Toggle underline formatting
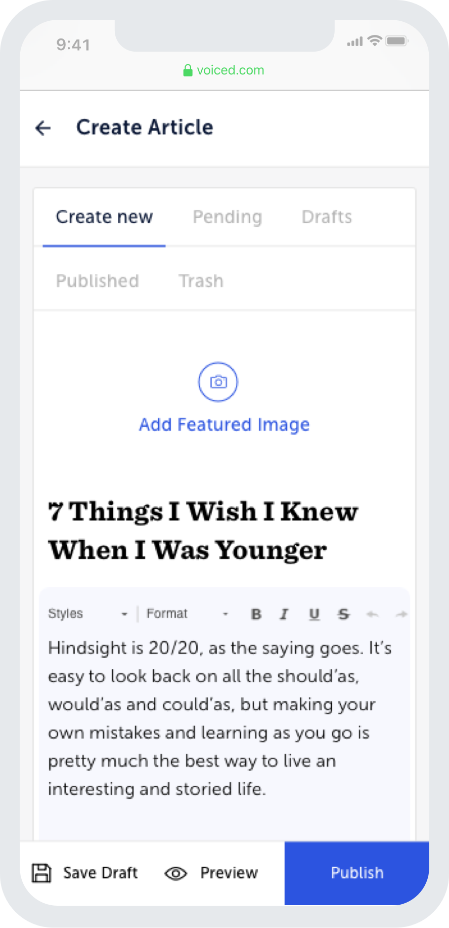Image resolution: width=449 pixels, height=928 pixels. [x=314, y=614]
